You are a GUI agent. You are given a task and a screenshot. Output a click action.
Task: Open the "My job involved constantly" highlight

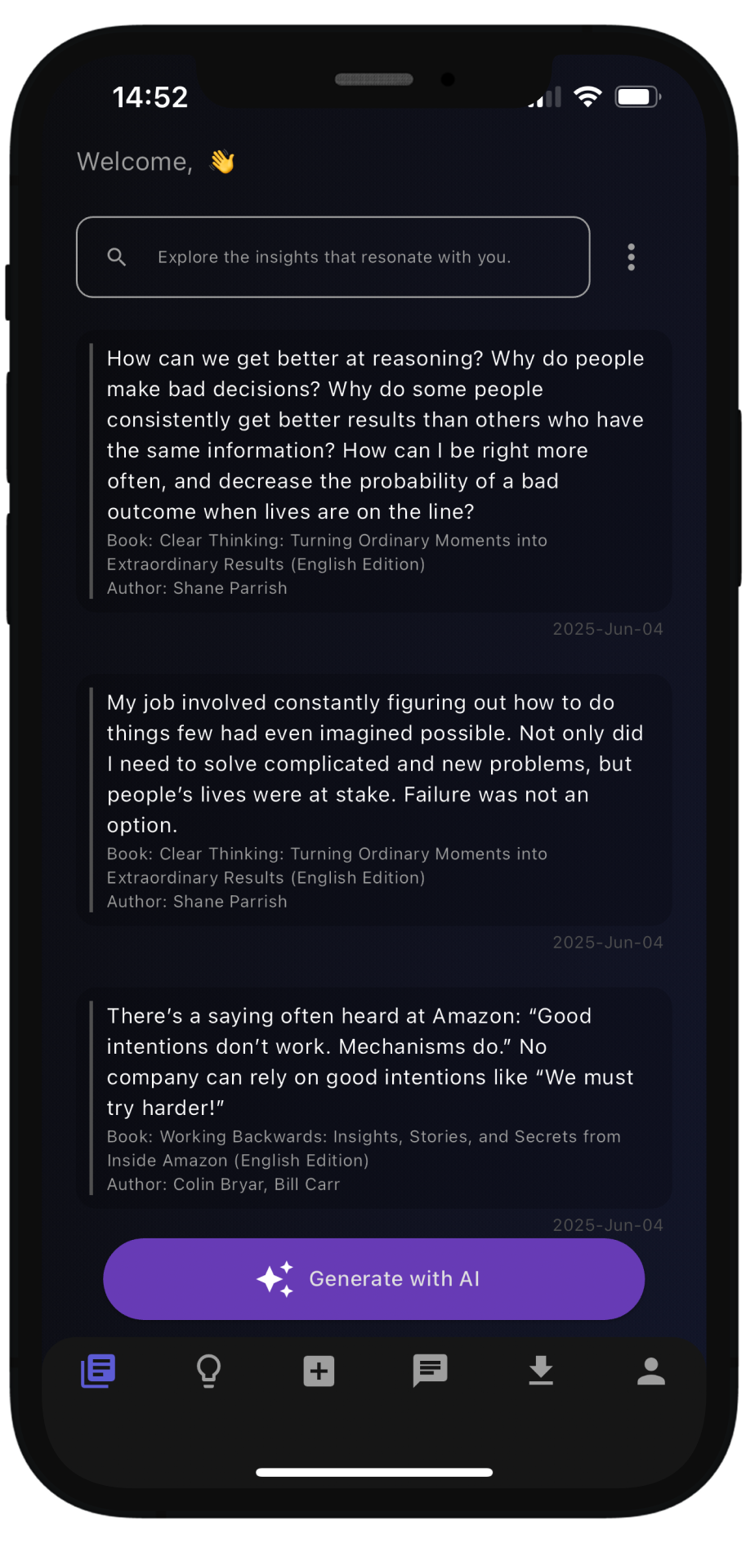[375, 763]
